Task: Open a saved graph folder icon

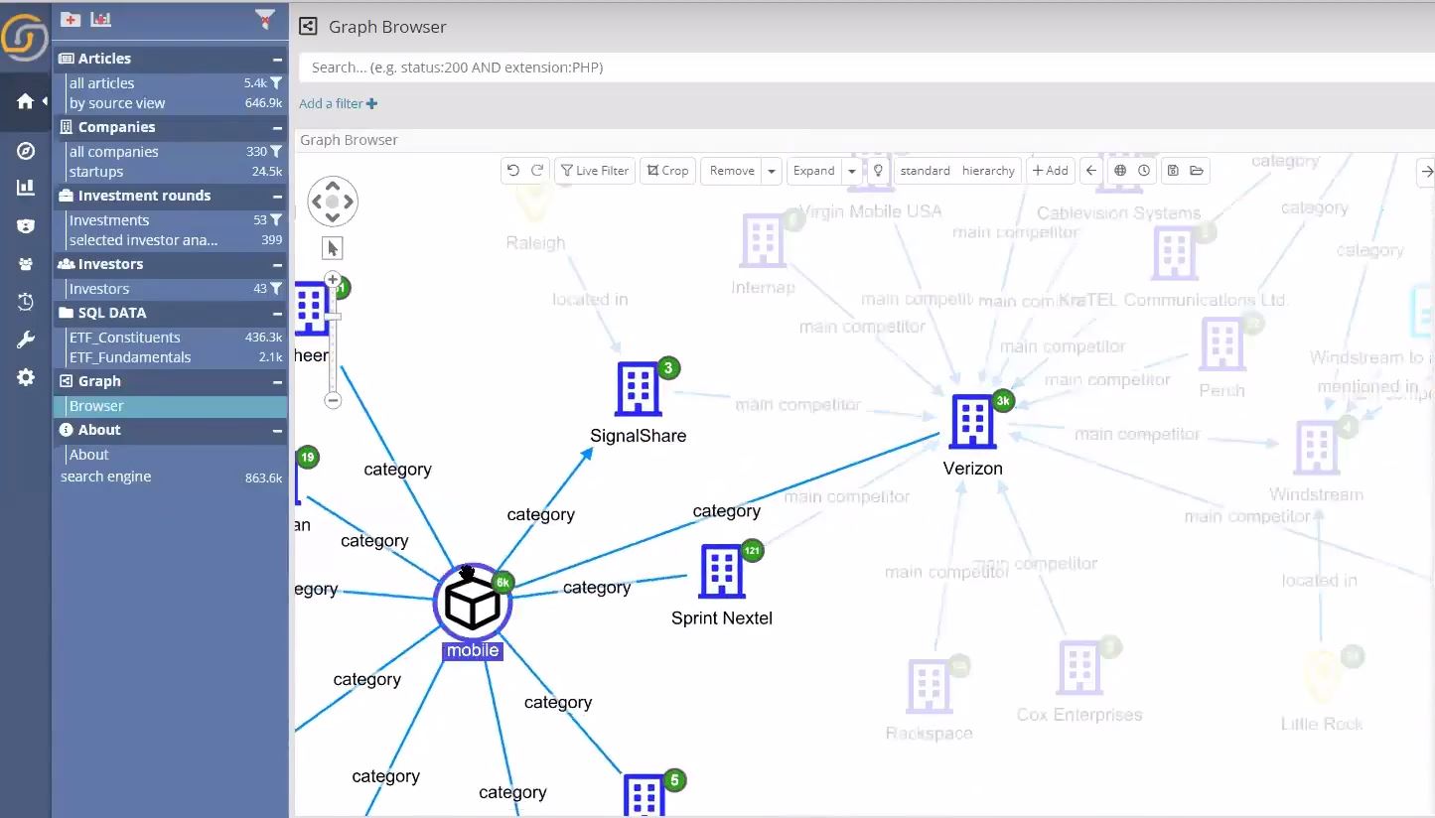Action: (1197, 171)
